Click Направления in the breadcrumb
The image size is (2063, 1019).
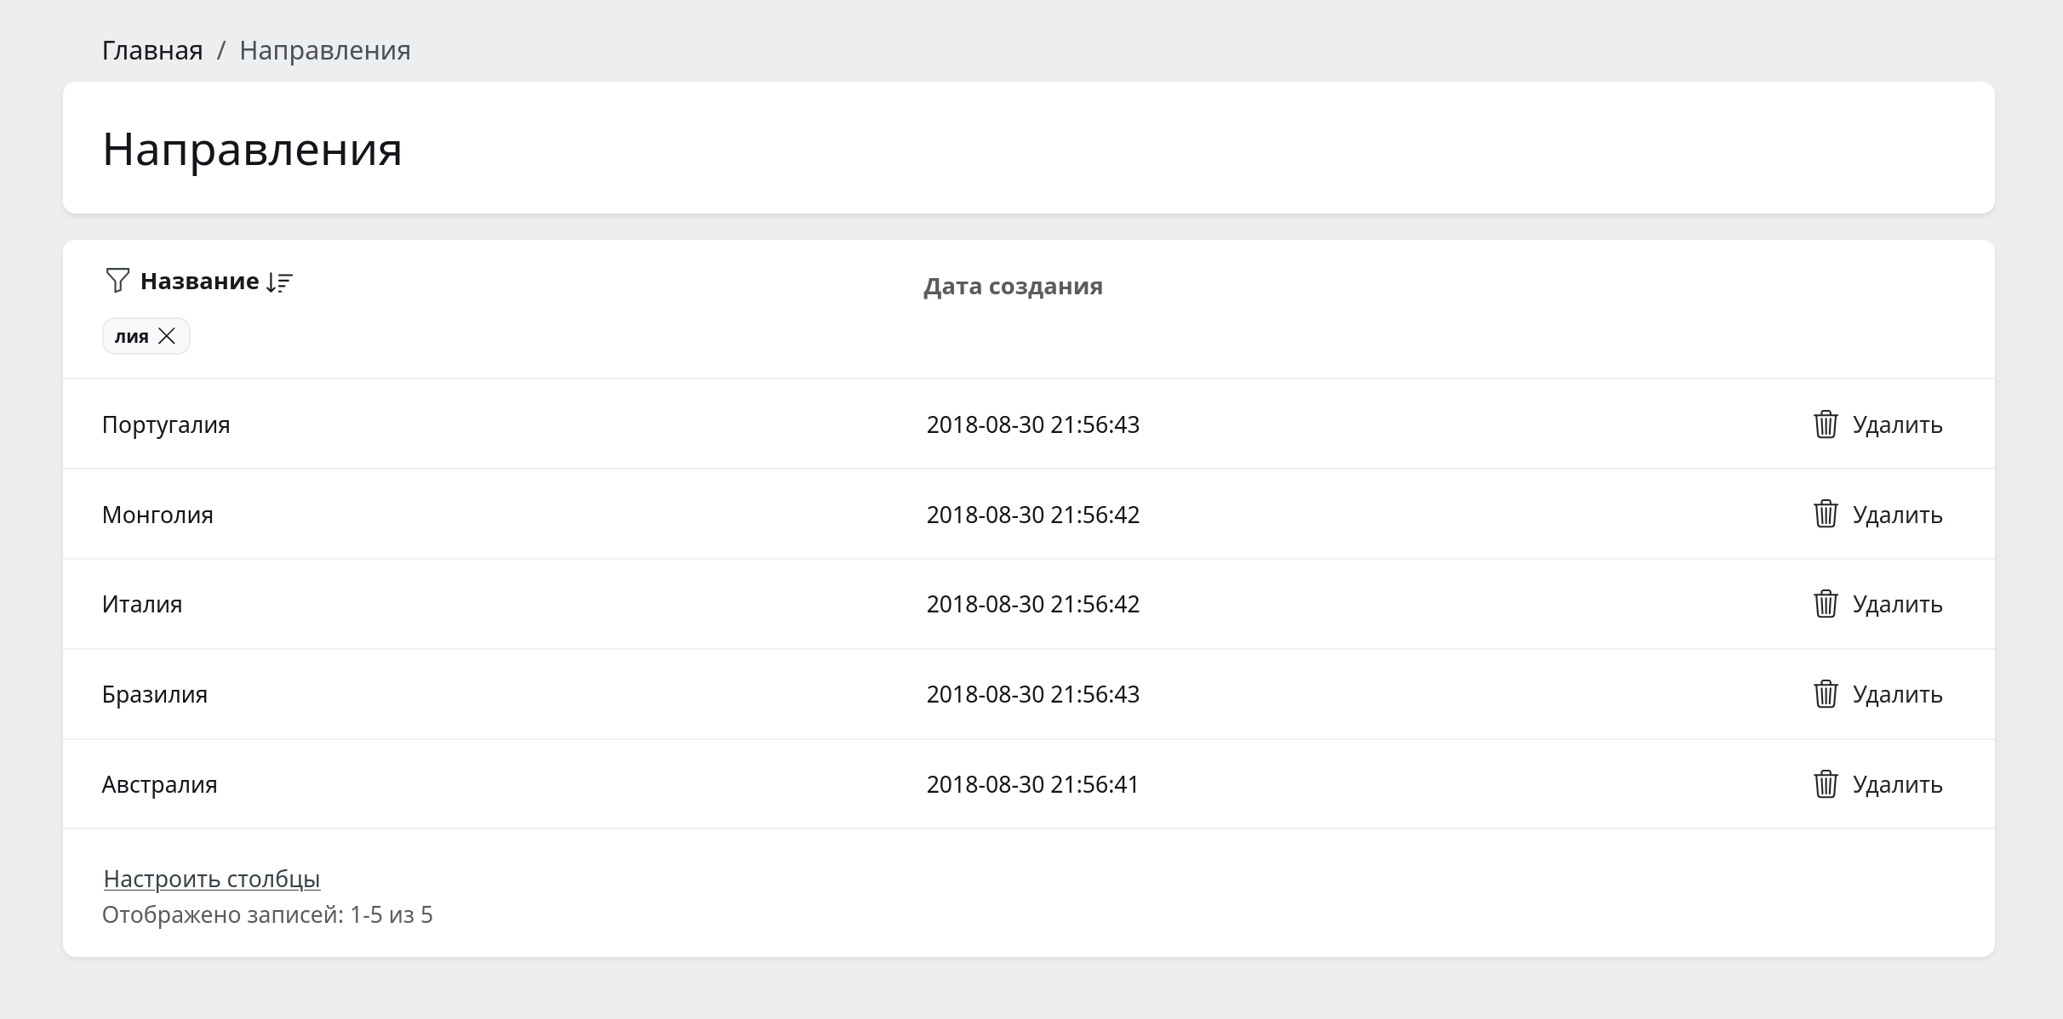[x=325, y=51]
